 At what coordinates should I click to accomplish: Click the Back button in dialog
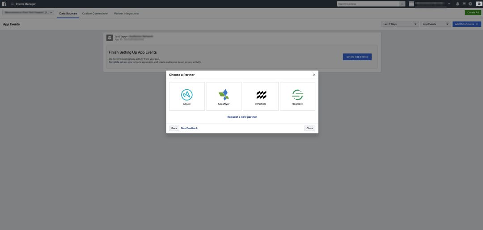(174, 128)
